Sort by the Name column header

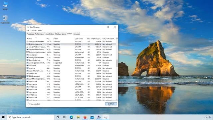pyautogui.click(x=36, y=39)
